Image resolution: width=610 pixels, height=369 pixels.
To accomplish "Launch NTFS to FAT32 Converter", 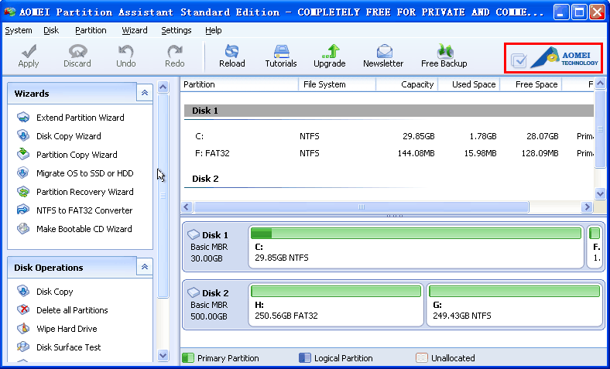I will pos(84,210).
